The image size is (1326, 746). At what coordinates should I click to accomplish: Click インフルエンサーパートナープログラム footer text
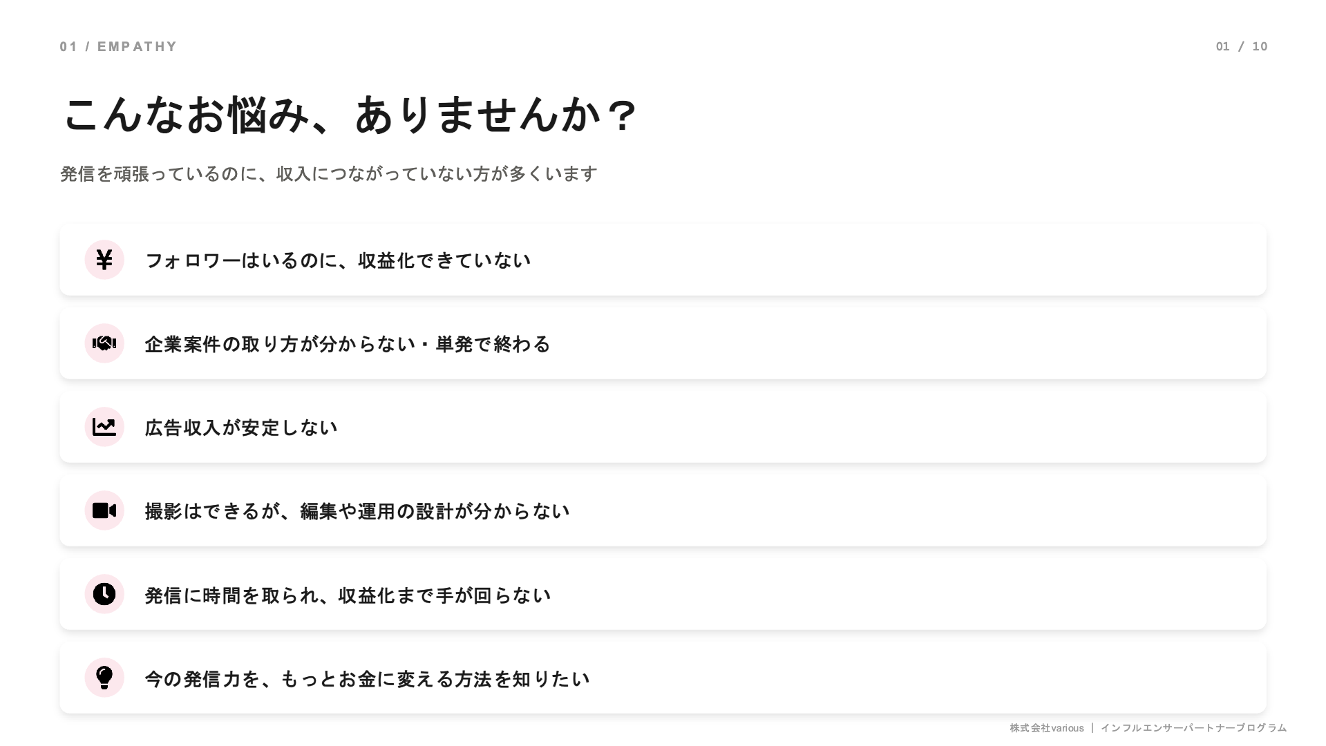tap(1193, 728)
